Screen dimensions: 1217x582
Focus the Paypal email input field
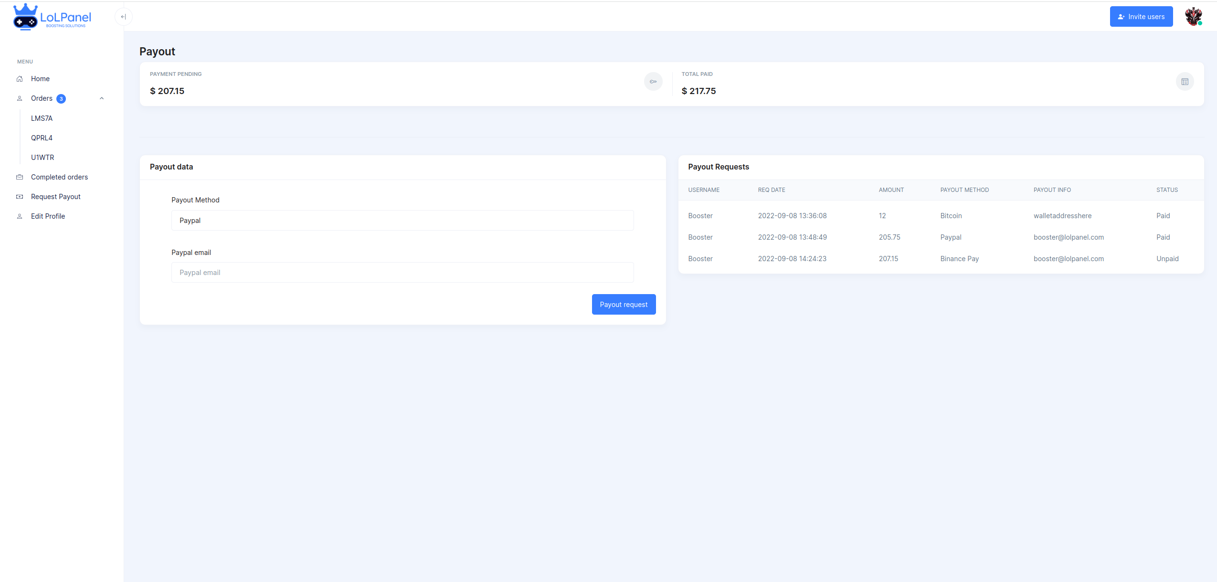(x=402, y=273)
